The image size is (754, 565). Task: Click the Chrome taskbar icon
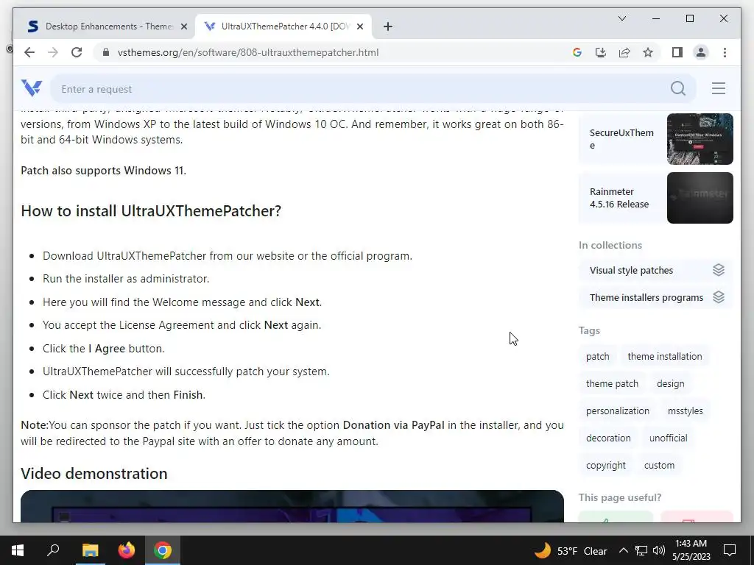click(x=163, y=550)
